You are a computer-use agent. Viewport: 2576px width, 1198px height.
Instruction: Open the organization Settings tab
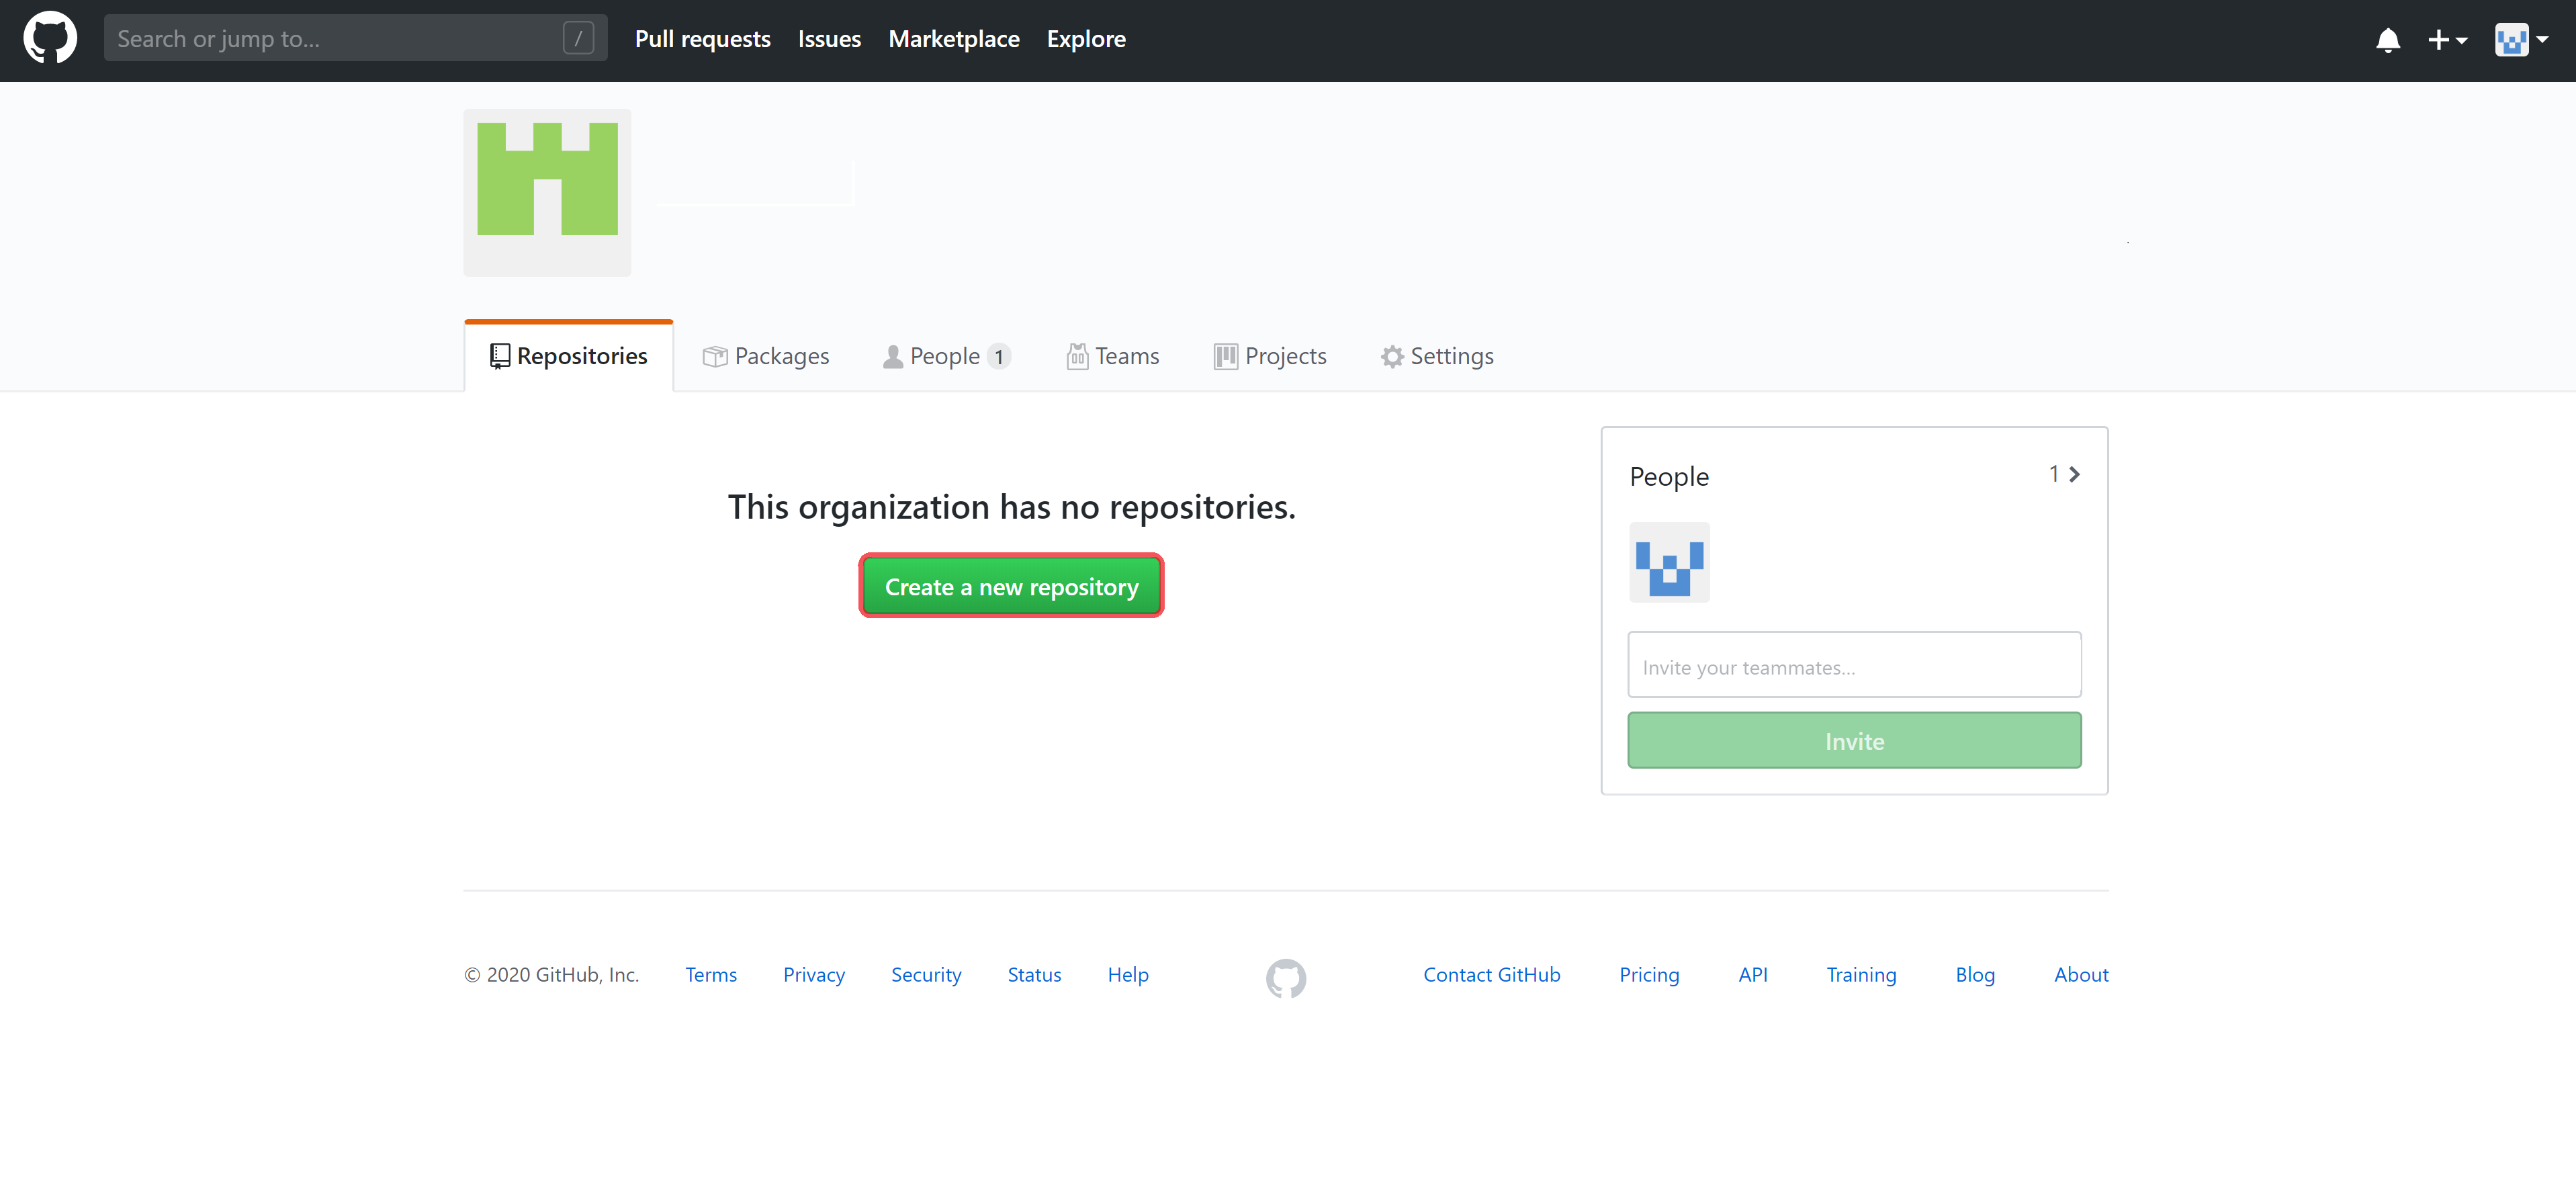[1437, 356]
